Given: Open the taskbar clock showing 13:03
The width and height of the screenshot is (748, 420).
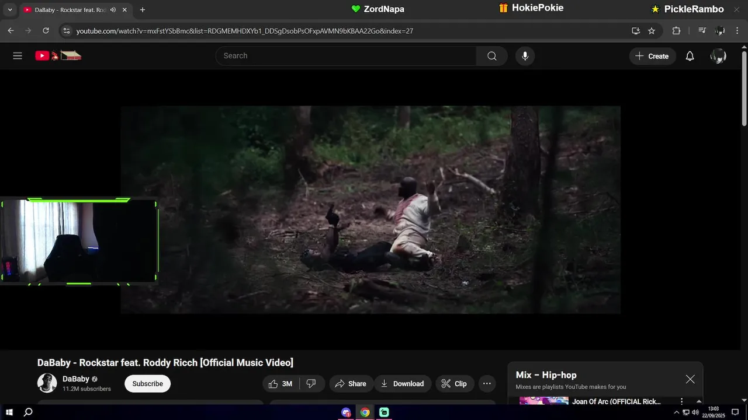Looking at the screenshot, I should tap(713, 412).
